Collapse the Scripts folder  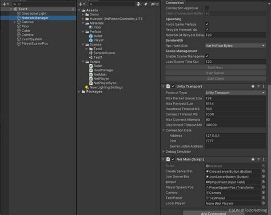(83, 62)
